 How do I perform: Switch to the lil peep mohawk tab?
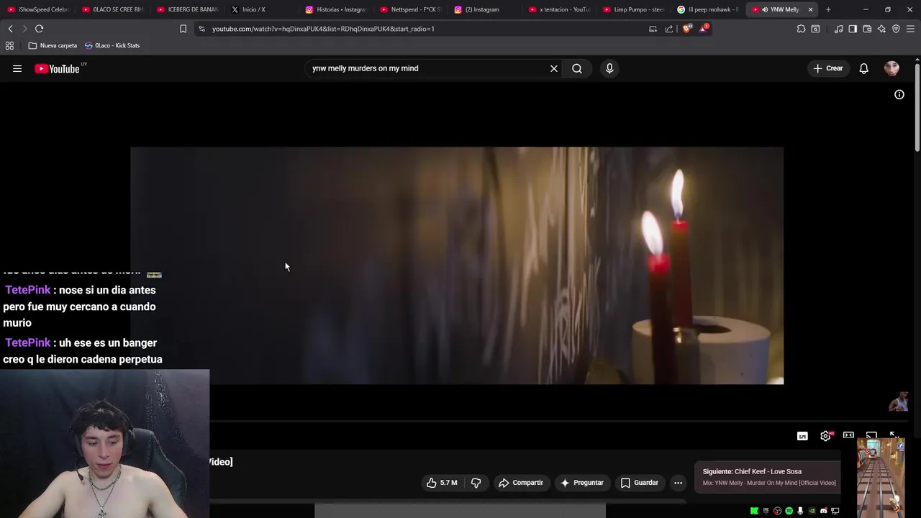[708, 9]
